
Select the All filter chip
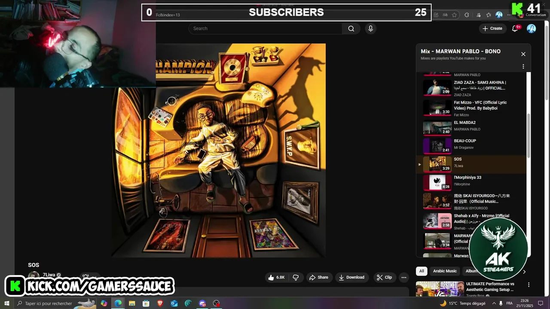click(x=422, y=271)
